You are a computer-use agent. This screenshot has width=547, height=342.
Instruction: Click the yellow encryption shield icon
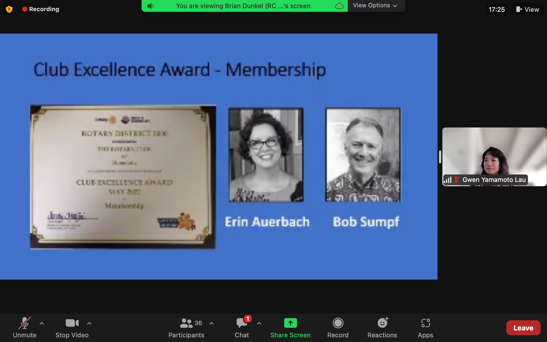(x=9, y=9)
